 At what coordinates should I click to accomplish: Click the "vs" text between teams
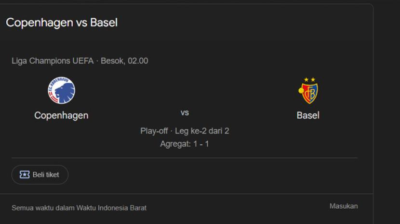(185, 112)
